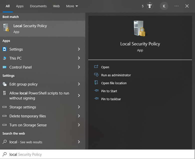Viewport: 195px width, 159px height.
Task: Switch to the Documents tab
Action: tap(38, 6)
